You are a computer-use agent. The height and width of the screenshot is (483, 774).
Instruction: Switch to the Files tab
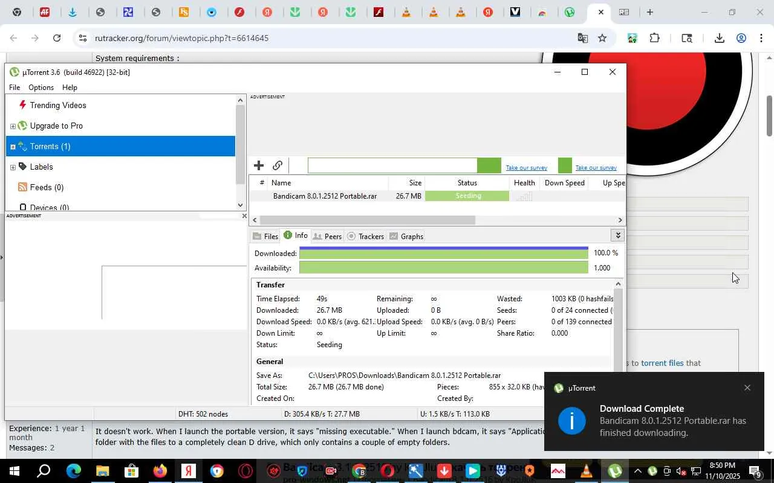(x=265, y=236)
